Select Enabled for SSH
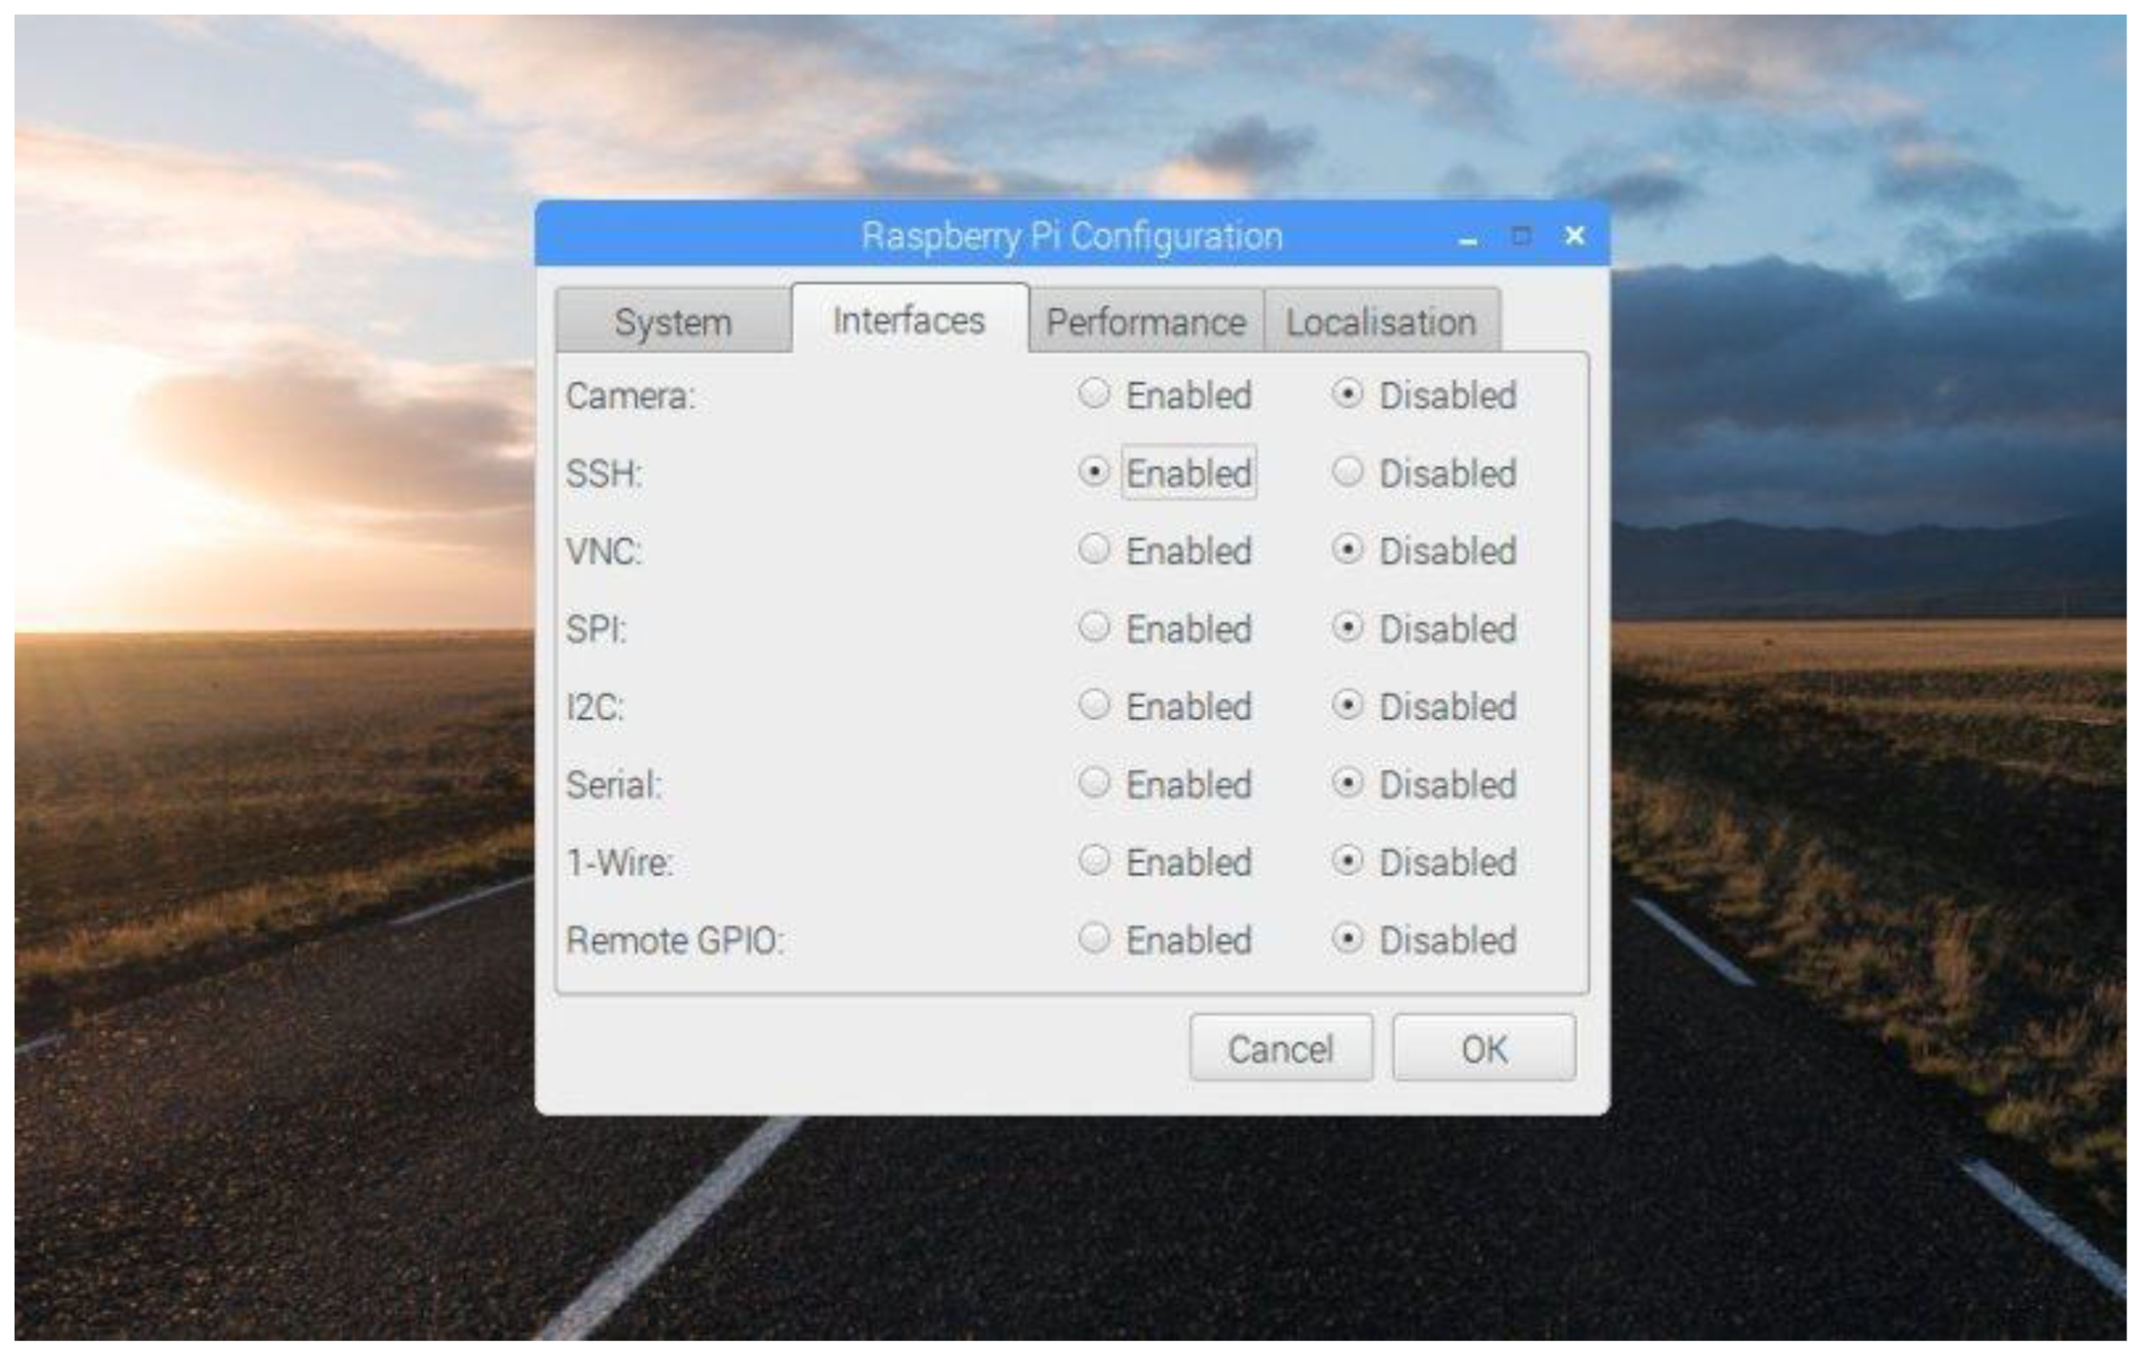The height and width of the screenshot is (1358, 2145). click(1094, 472)
